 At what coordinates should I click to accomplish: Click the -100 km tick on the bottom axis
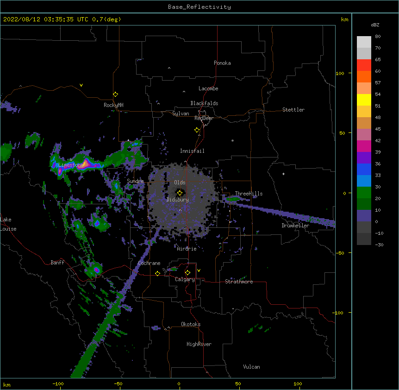[x=58, y=384]
